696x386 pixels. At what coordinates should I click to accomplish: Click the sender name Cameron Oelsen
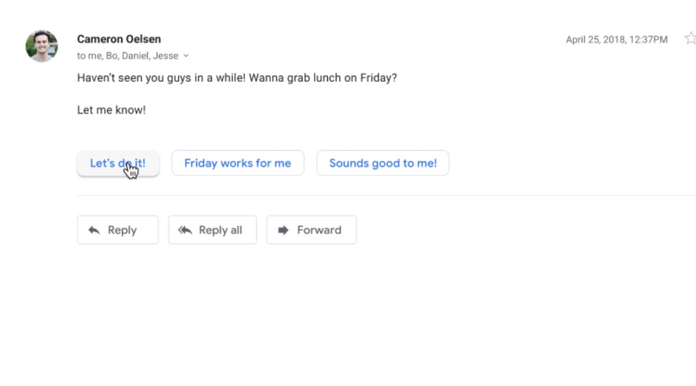(x=119, y=39)
